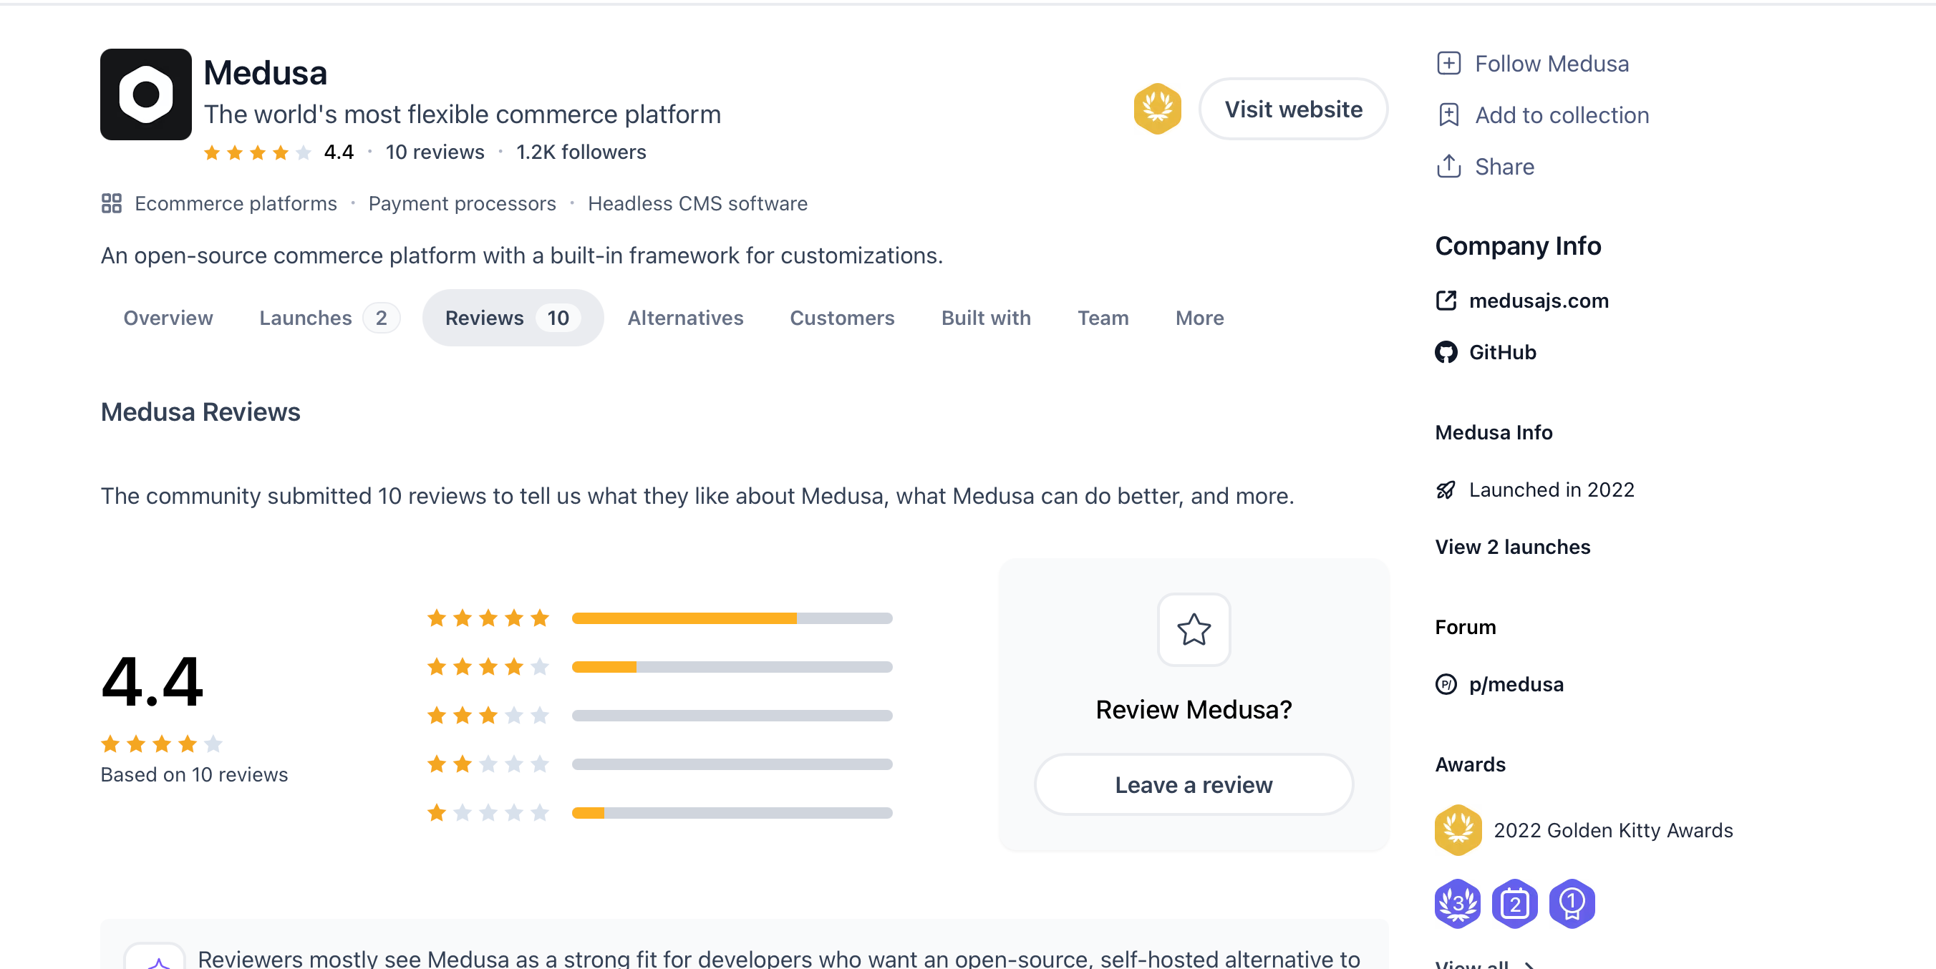This screenshot has width=1936, height=969.
Task: Click the View 2 launches link
Action: (1512, 547)
